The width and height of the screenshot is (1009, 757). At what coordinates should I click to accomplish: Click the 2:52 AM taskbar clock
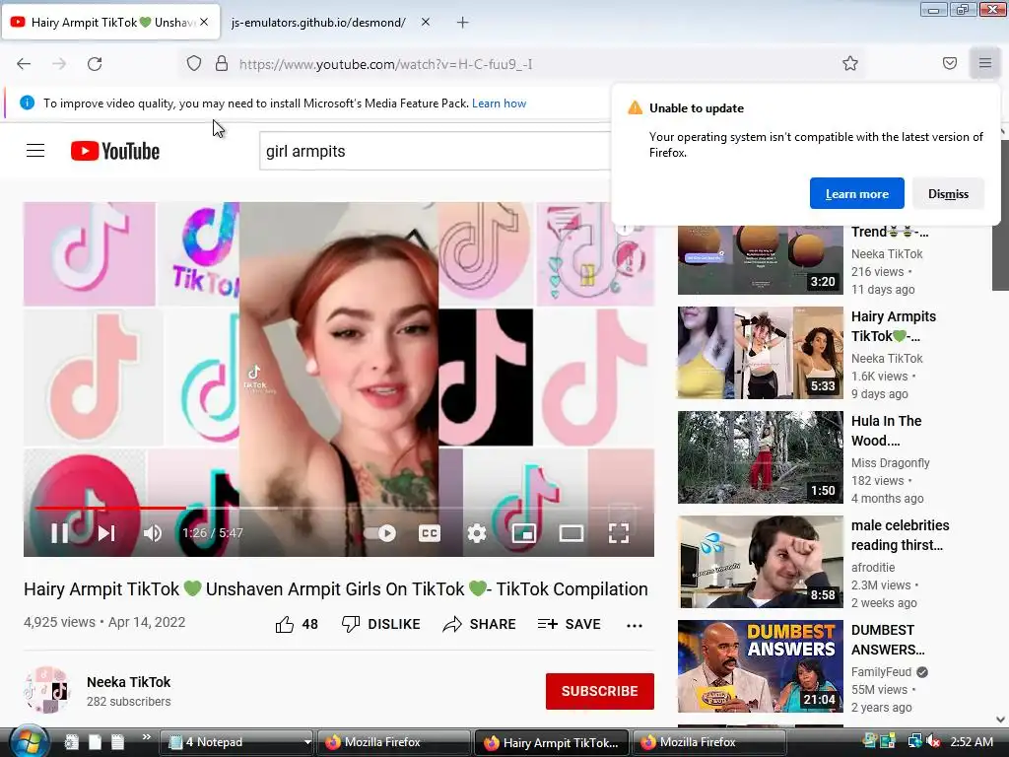click(x=972, y=741)
